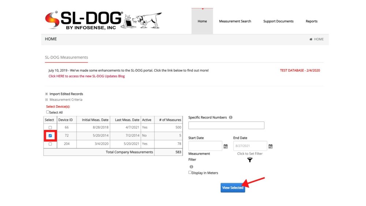Screen dimensions: 366x206
Task: Click into the Start Date field
Action: [205, 146]
